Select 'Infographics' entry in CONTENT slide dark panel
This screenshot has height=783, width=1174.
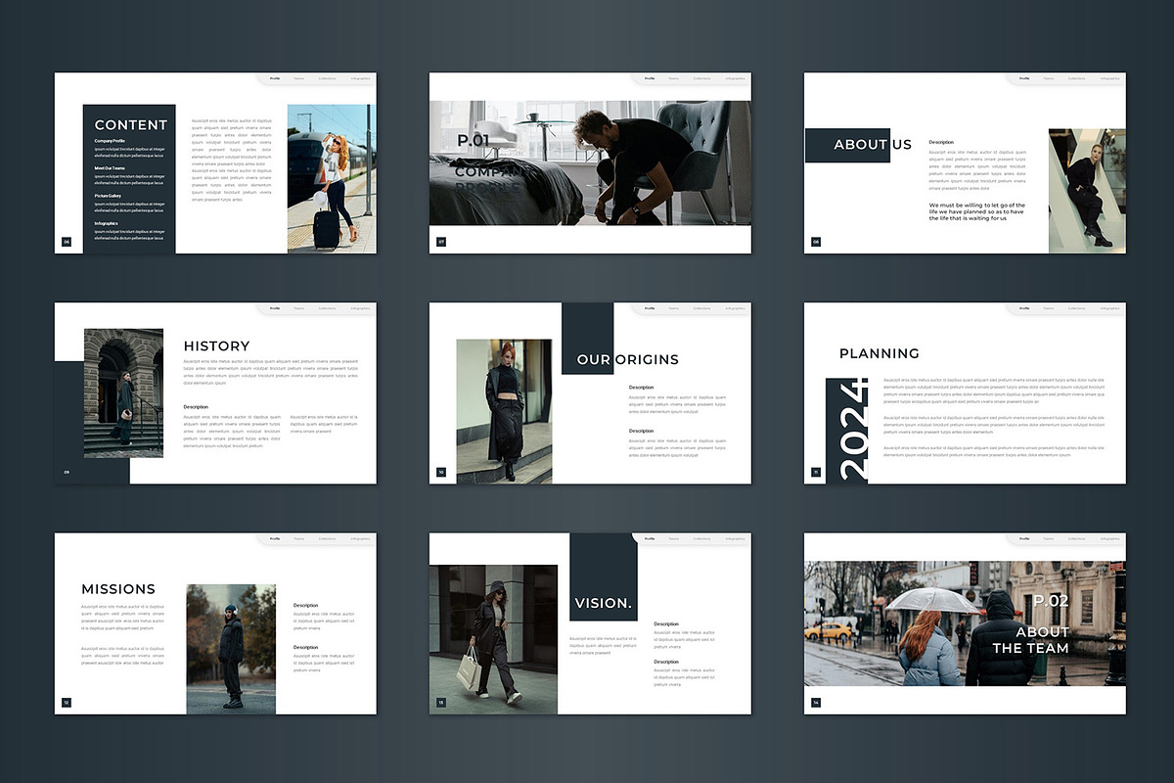106,223
